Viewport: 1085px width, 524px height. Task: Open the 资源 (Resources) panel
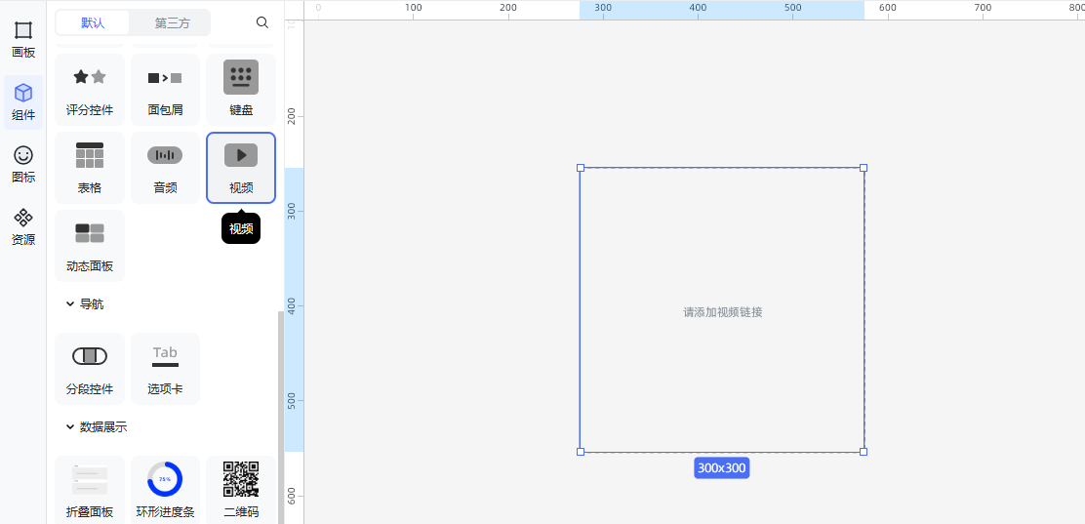[x=23, y=226]
